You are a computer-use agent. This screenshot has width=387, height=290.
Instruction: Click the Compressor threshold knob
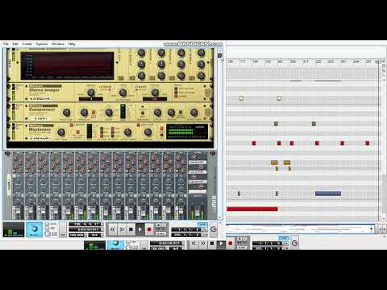pyautogui.click(x=84, y=112)
